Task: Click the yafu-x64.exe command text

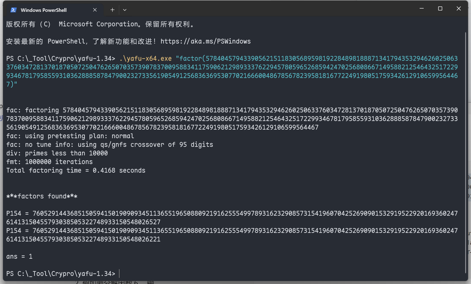Action: [x=146, y=59]
